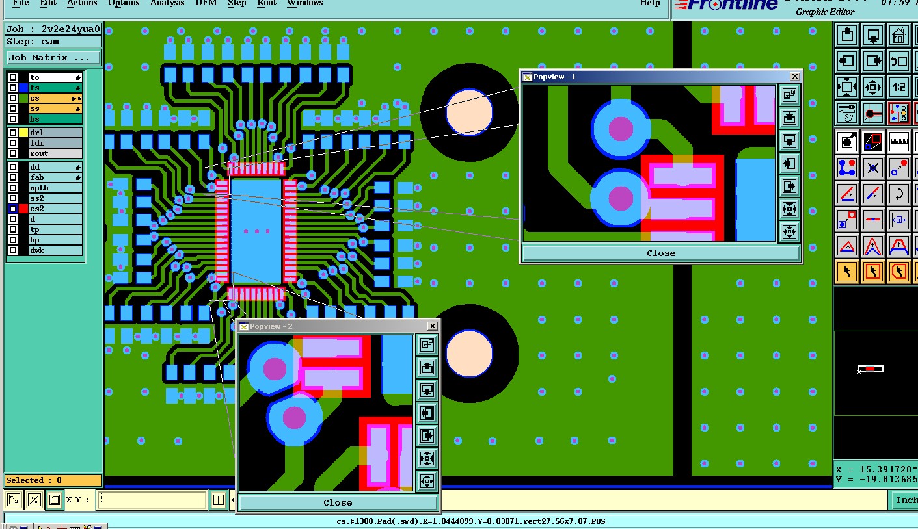Screen dimensions: 918x529
Task: Open the Actions menu
Action: [x=82, y=3]
